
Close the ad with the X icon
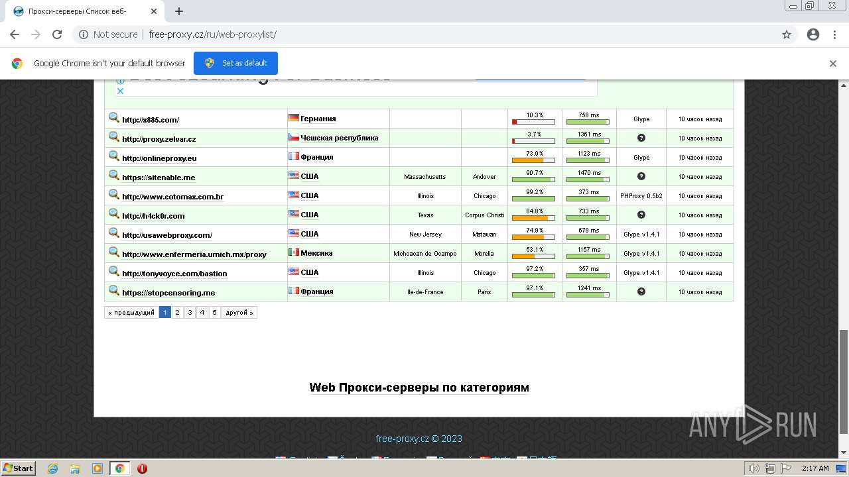click(120, 91)
